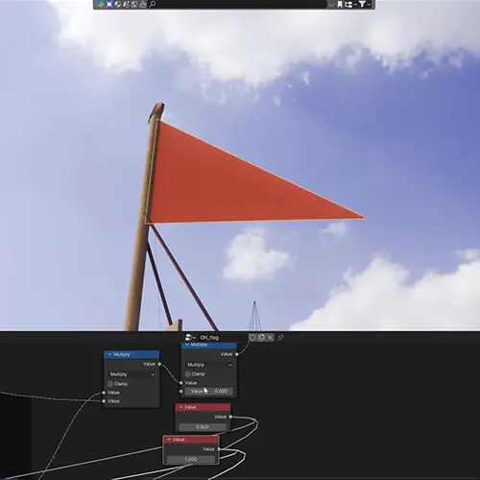Open the node tree browse icon left of GN_flag
Image resolution: width=480 pixels, height=480 pixels.
click(x=190, y=337)
